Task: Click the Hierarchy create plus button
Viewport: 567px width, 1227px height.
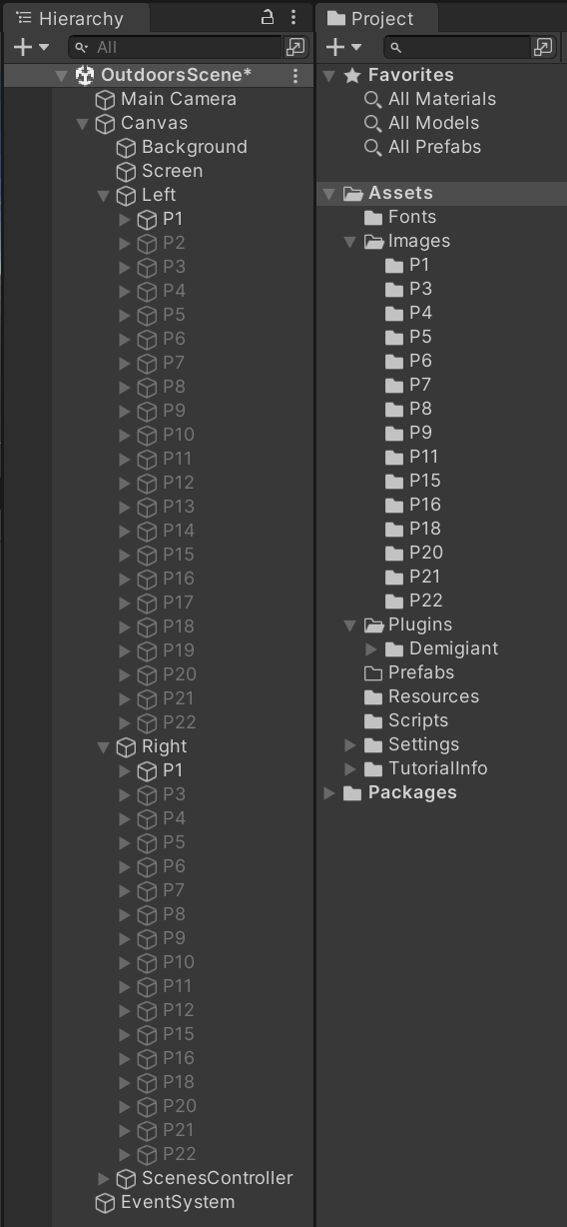Action: pyautogui.click(x=31, y=47)
